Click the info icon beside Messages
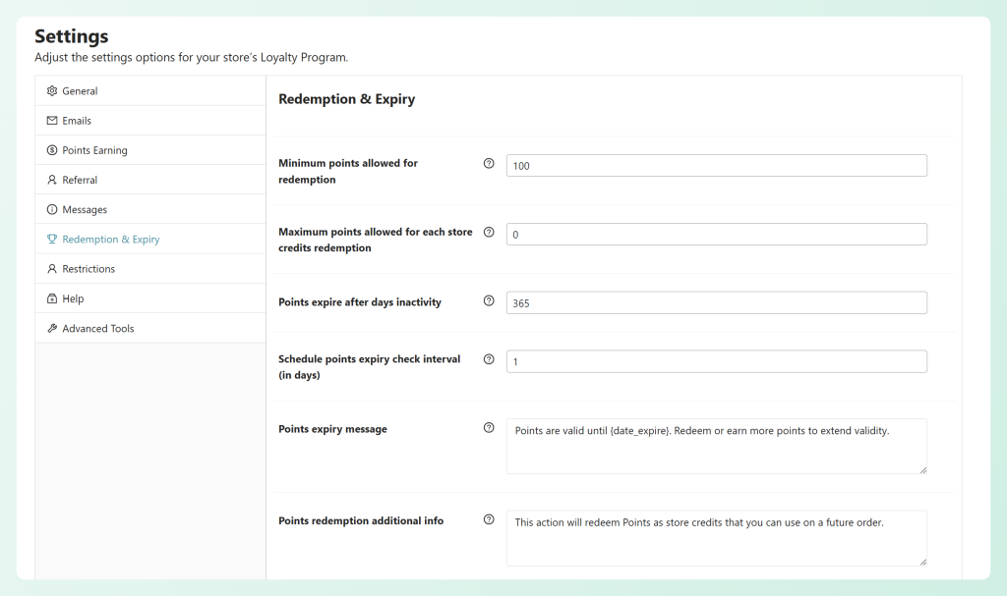 click(51, 209)
